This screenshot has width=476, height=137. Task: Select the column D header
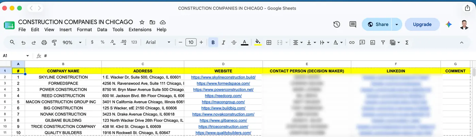[223, 64]
